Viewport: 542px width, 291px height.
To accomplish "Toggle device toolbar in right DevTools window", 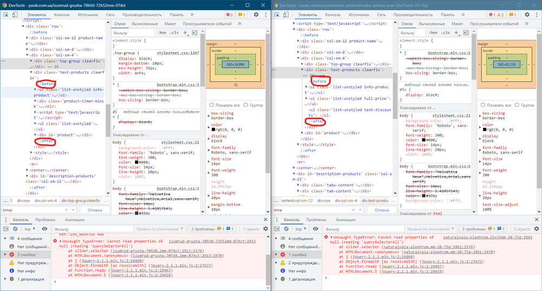I will 286,15.
